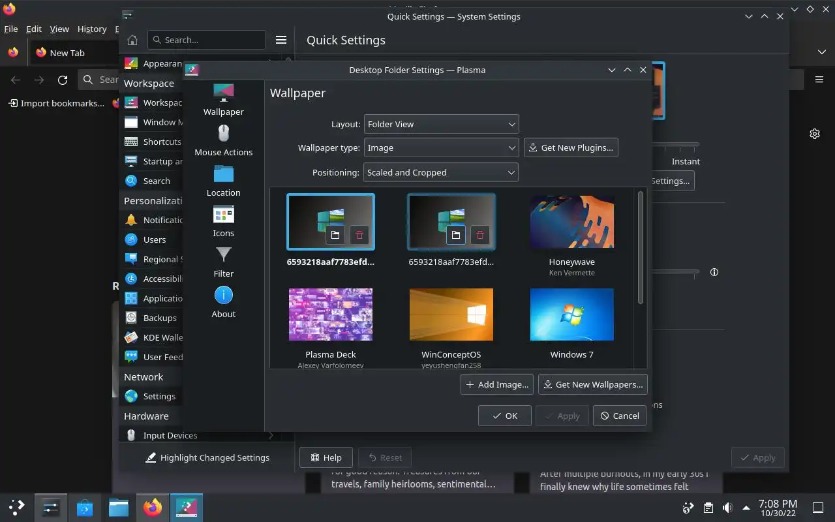Viewport: 835px width, 522px height.
Task: Show desktop using panel corner button
Action: pyautogui.click(x=818, y=508)
